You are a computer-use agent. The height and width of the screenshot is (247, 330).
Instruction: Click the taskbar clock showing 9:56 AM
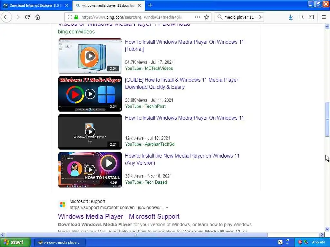point(318,242)
